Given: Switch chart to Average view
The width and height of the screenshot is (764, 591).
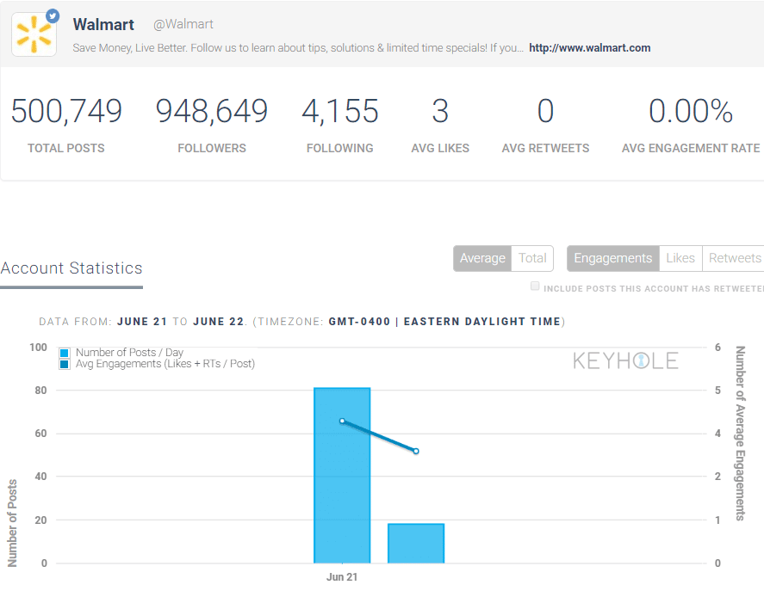Looking at the screenshot, I should click(x=482, y=258).
